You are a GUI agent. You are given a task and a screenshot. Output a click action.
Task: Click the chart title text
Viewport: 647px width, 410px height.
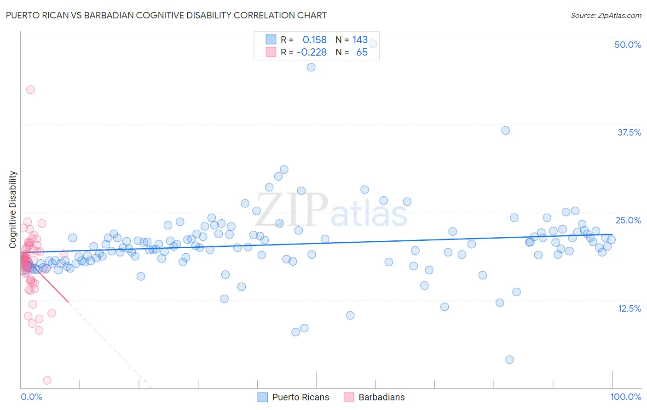coord(166,15)
